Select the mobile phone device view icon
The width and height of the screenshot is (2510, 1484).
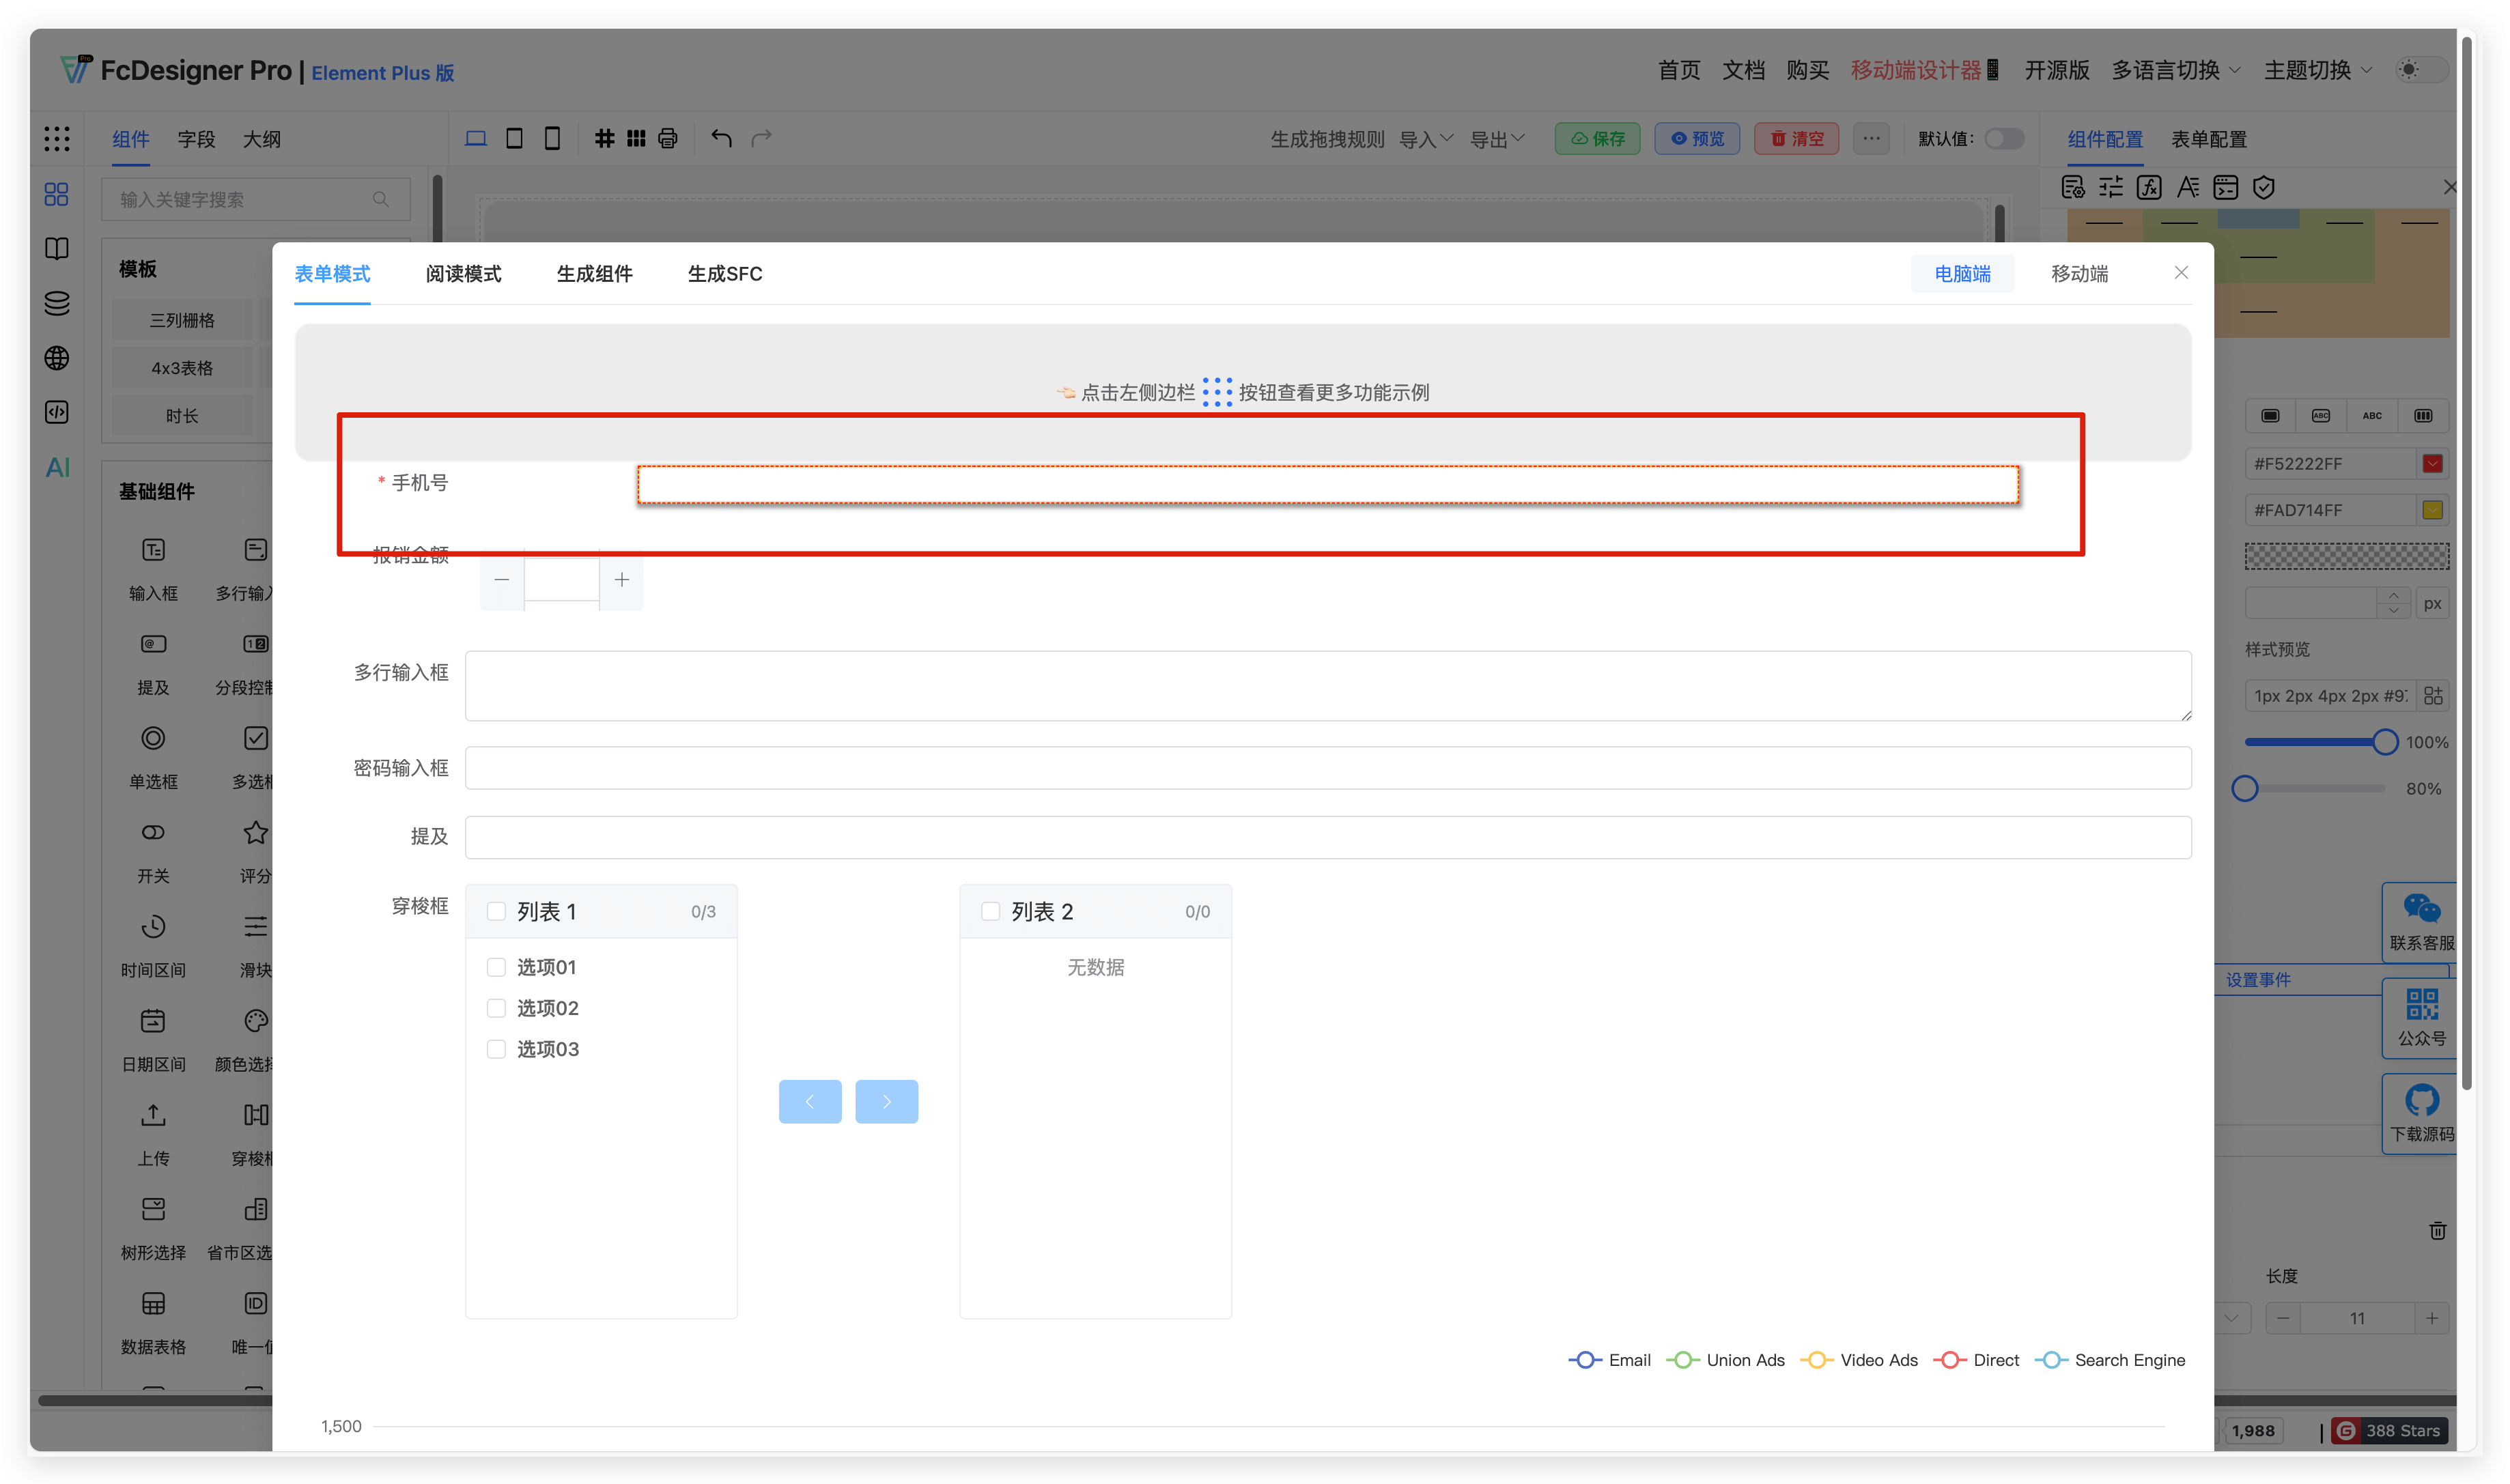tap(552, 138)
